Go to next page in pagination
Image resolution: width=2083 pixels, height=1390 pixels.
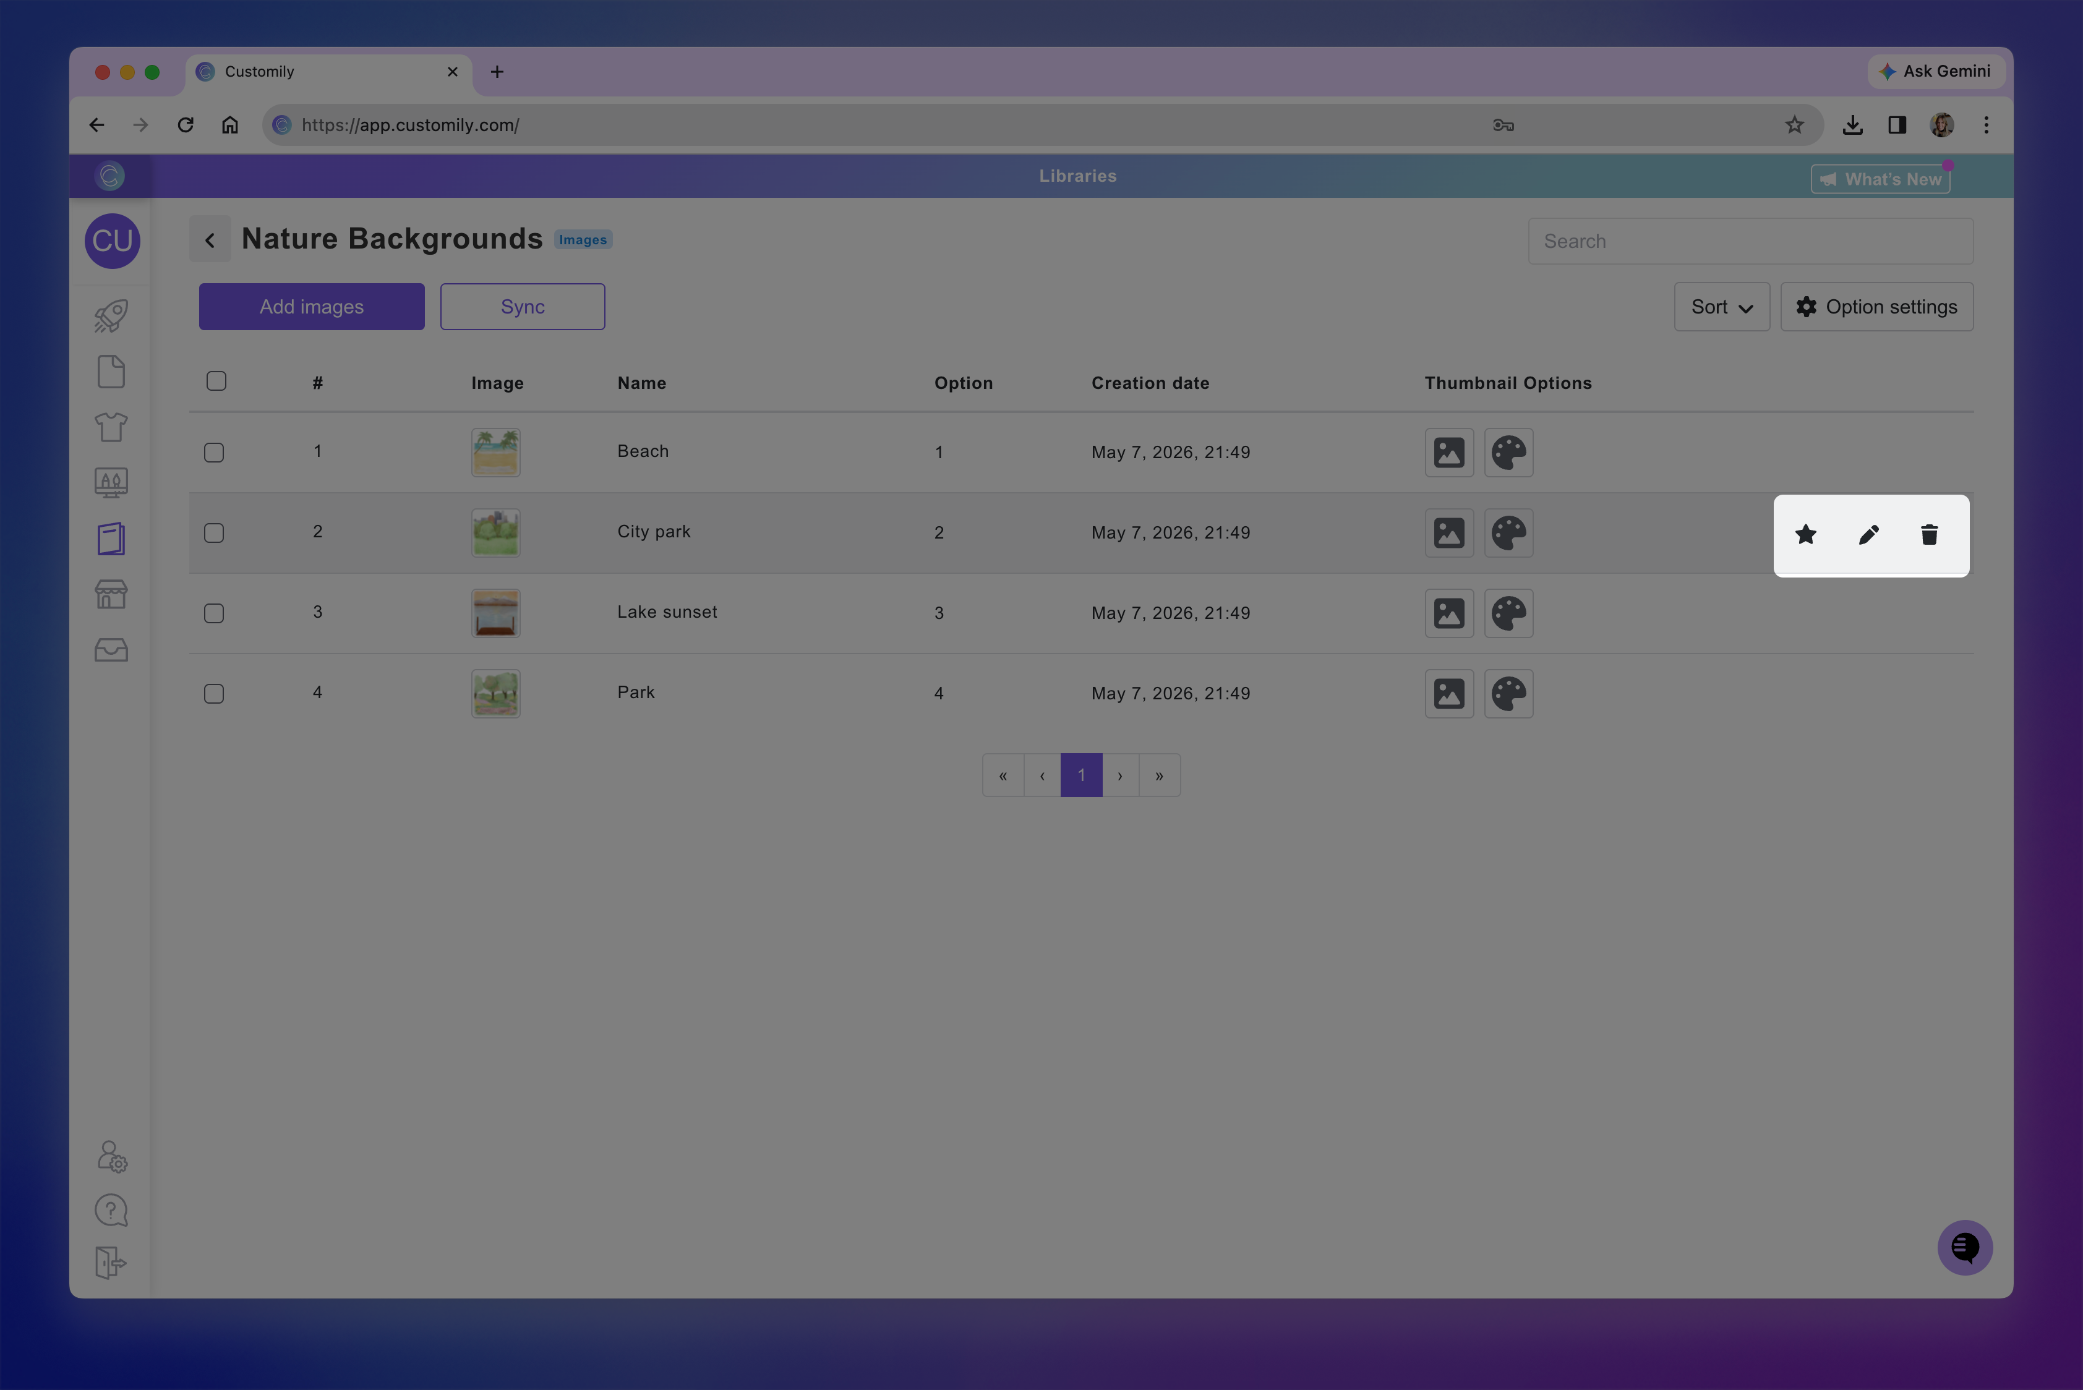[x=1120, y=775]
